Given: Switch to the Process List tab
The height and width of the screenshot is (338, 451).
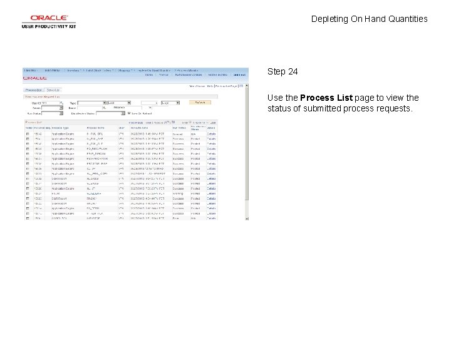Looking at the screenshot, I should (33, 90).
